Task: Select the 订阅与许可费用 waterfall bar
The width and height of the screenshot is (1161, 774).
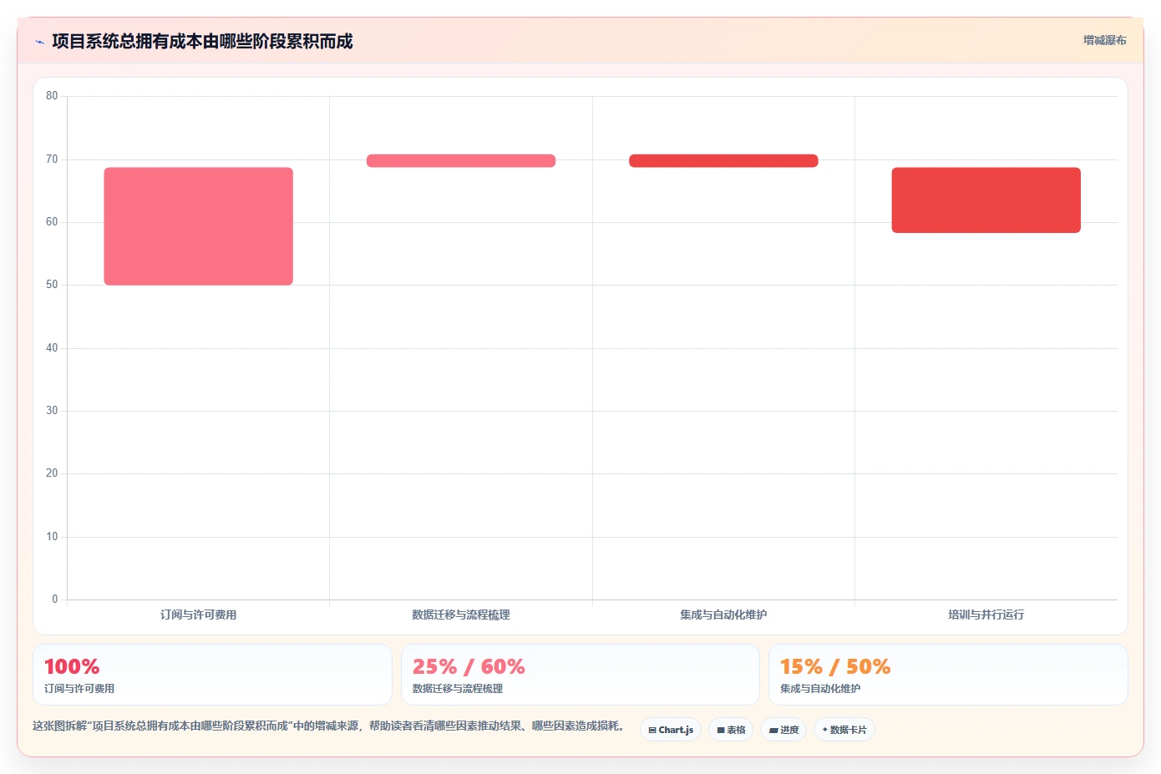Action: tap(198, 226)
